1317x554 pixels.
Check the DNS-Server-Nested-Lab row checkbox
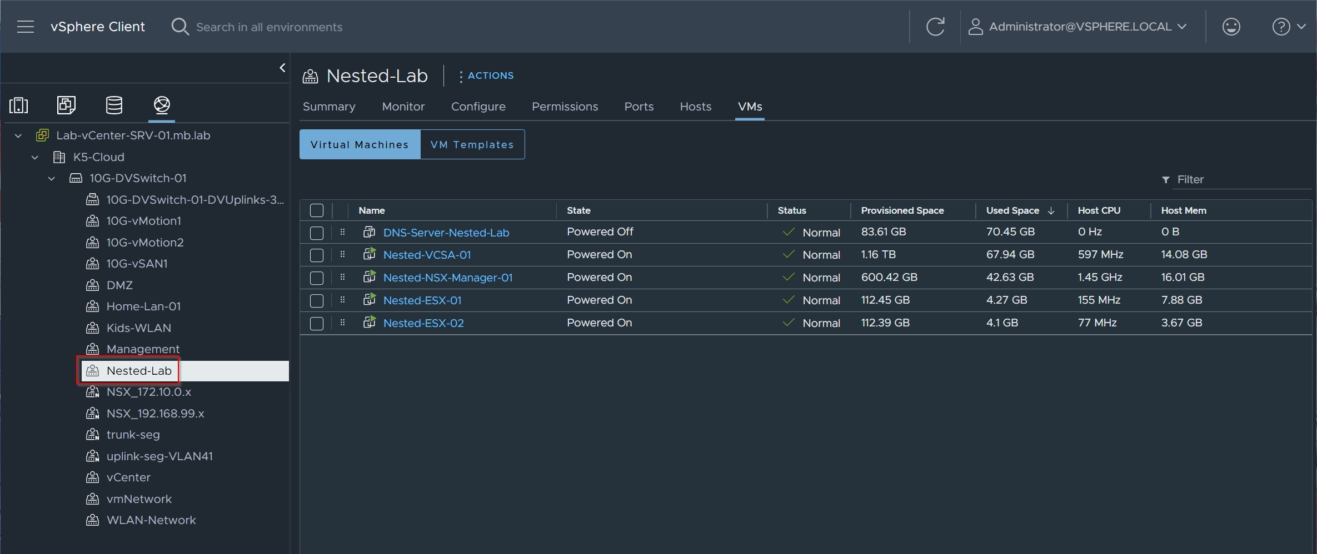(x=317, y=233)
